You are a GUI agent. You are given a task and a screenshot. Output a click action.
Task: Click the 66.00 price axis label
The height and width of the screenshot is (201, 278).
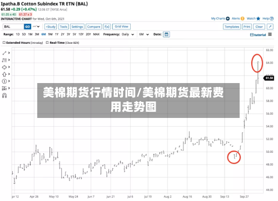270,50
